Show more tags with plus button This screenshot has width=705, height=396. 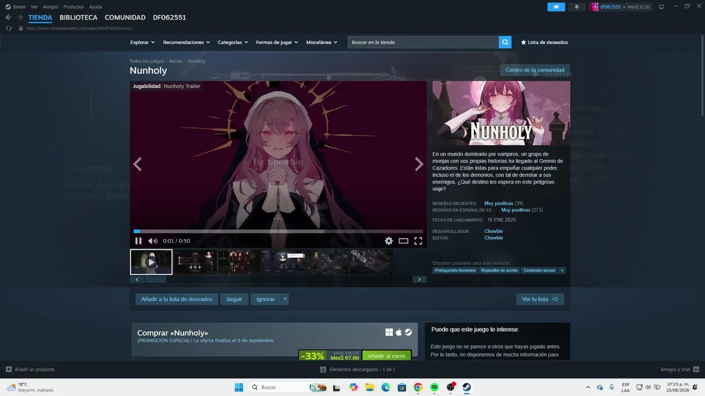[x=562, y=270]
